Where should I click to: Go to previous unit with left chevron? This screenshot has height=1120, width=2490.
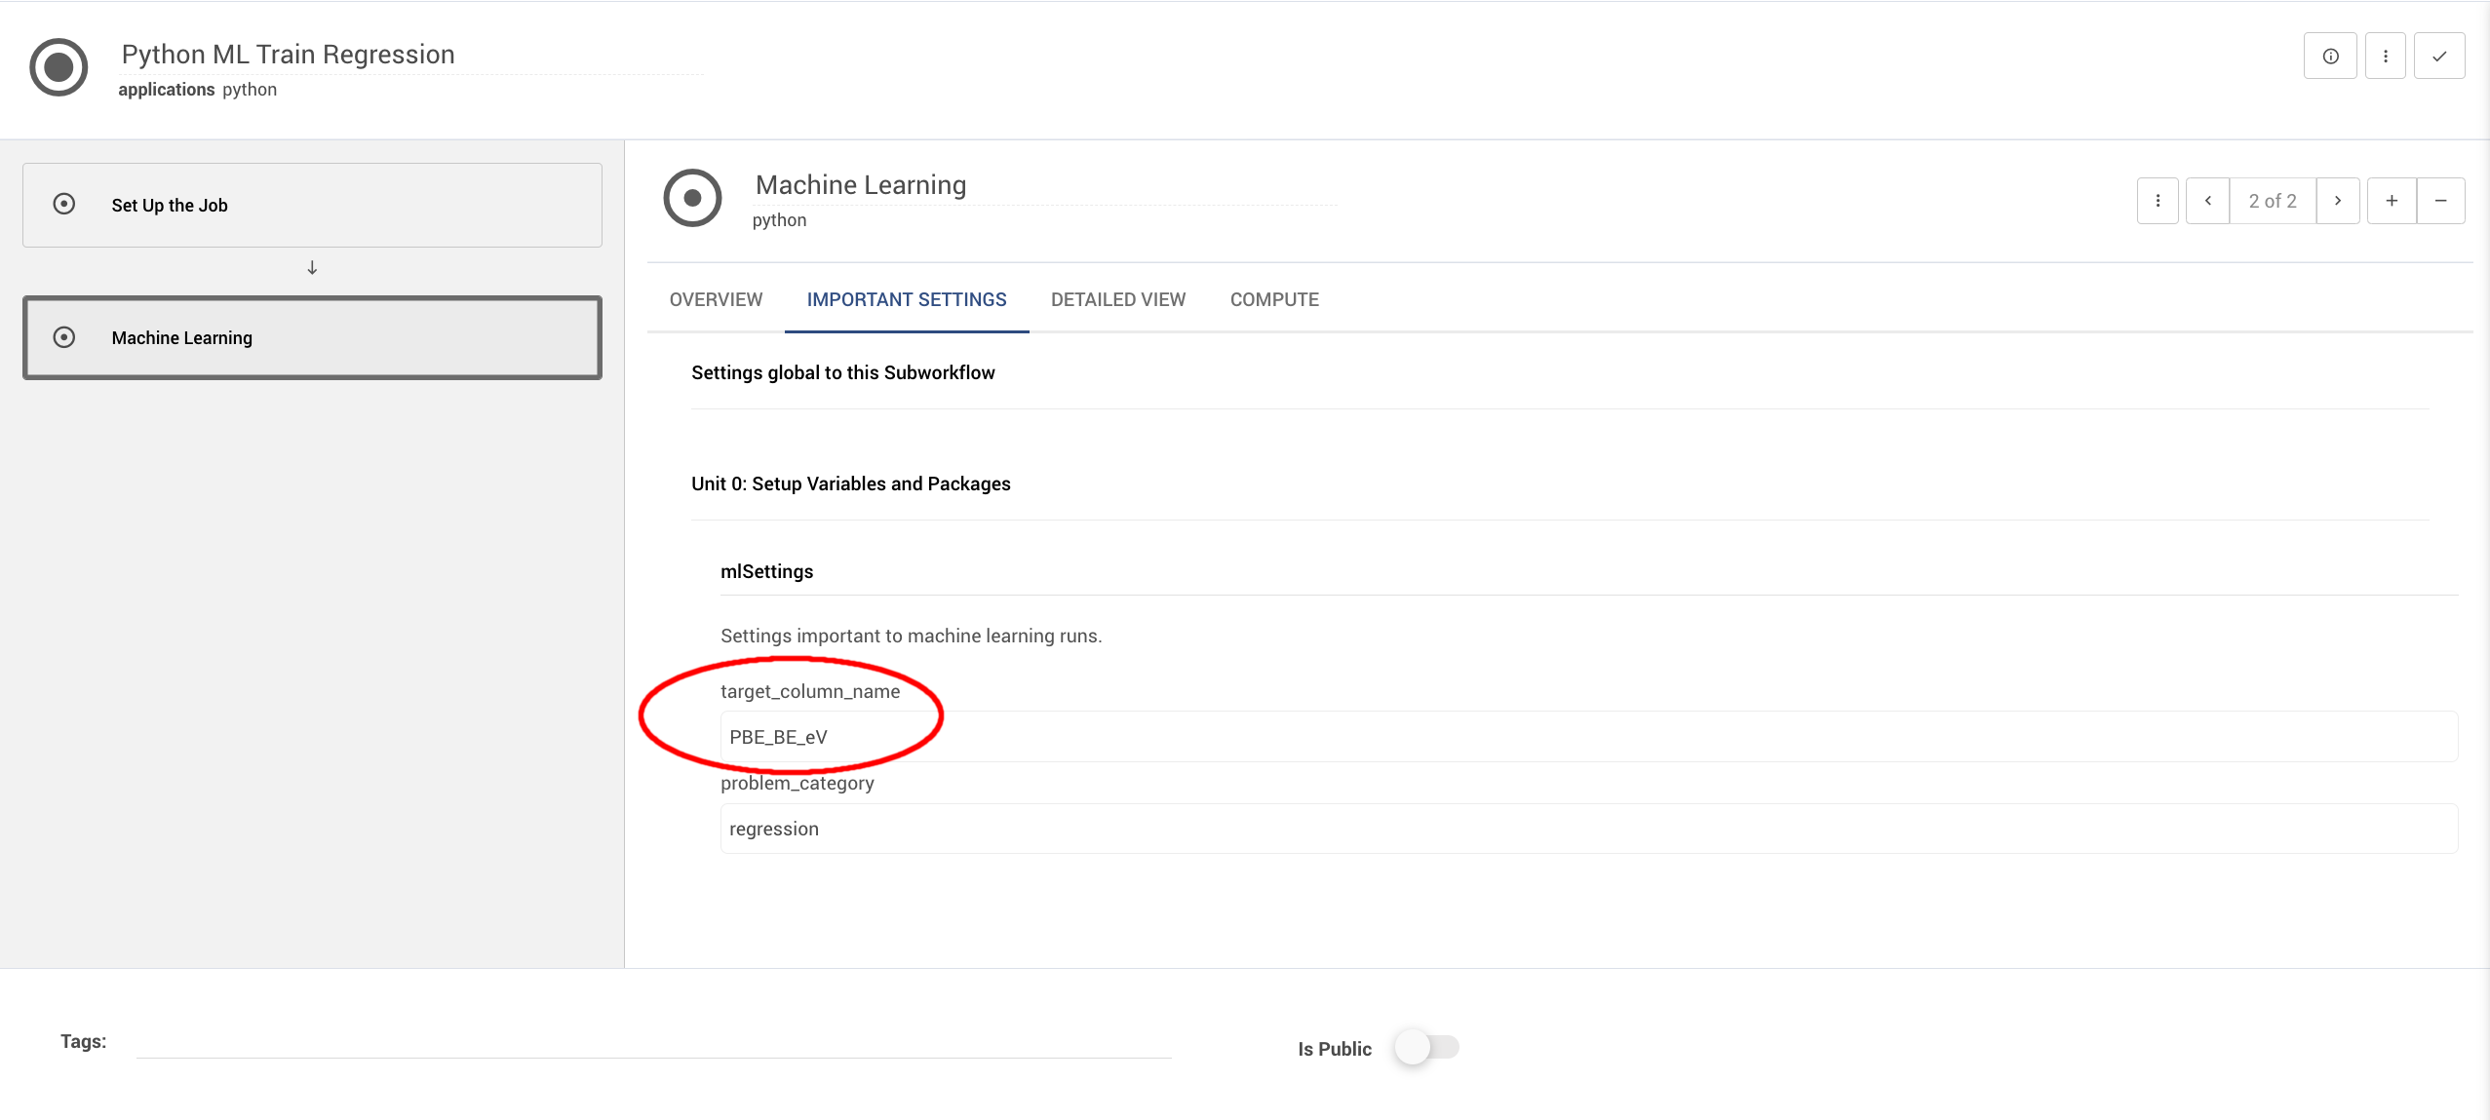point(2208,200)
